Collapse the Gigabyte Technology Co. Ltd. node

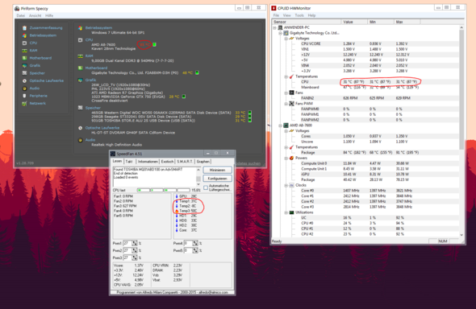(x=280, y=33)
